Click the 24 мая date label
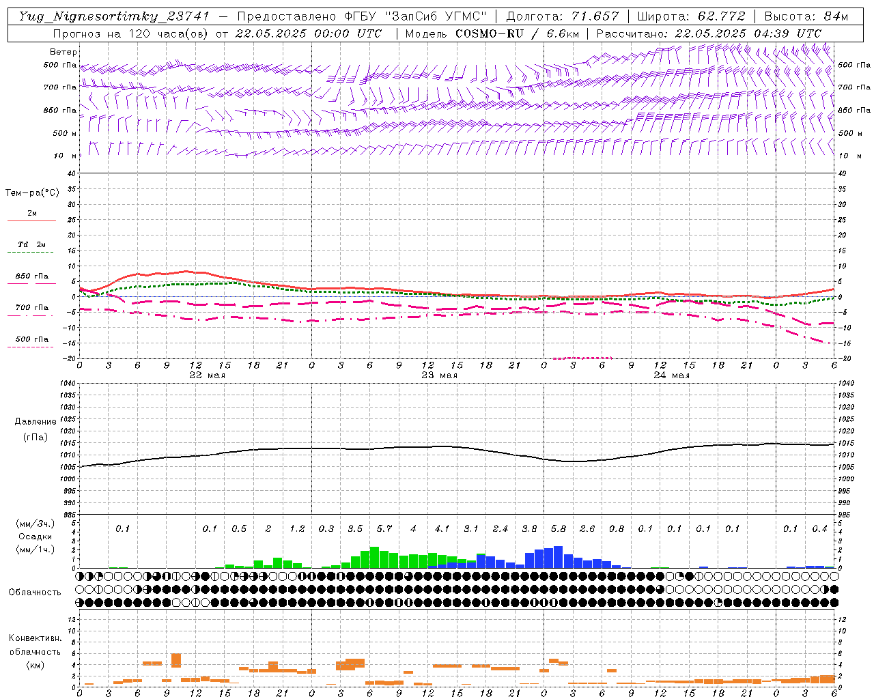 (x=671, y=375)
